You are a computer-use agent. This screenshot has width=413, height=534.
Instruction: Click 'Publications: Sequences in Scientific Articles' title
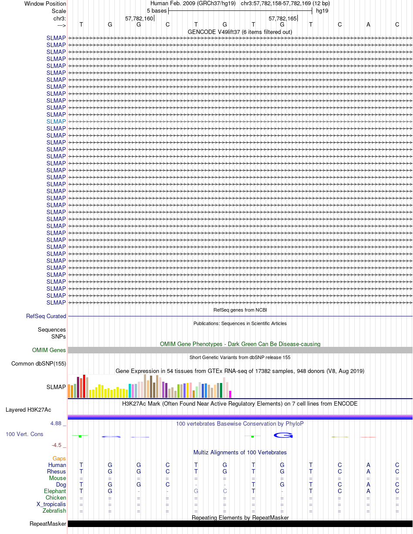[x=240, y=323]
